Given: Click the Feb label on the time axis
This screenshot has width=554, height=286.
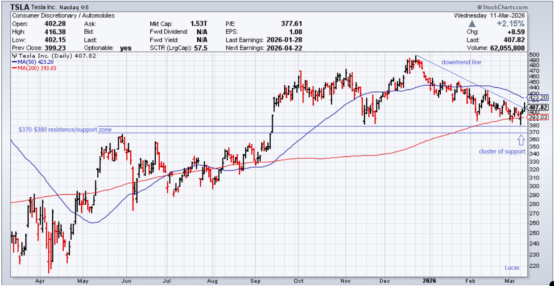Looking at the screenshot, I should 470,281.
